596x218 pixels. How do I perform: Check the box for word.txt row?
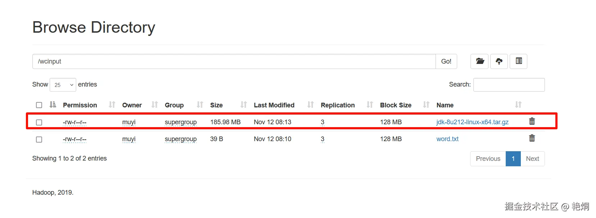click(x=39, y=139)
